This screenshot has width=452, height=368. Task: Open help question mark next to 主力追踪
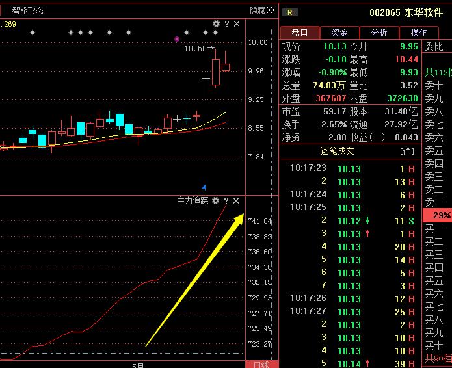[x=226, y=200]
